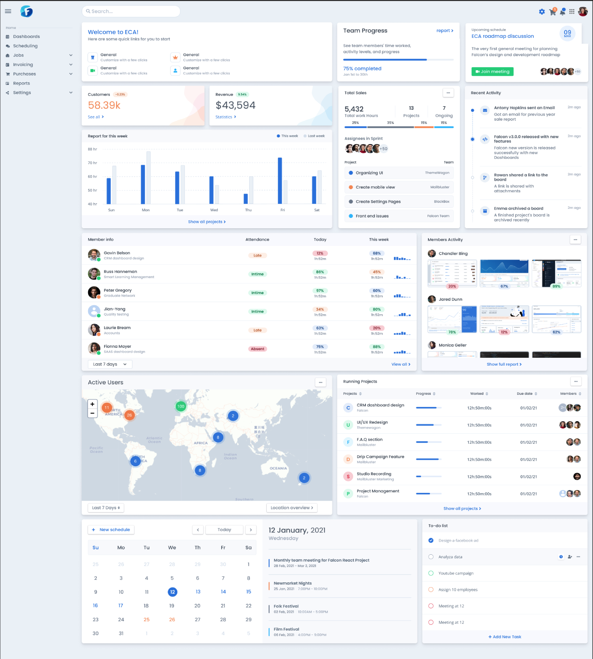Screen dimensions: 593x659
Task: Zoom out on Active Users map
Action: click(x=92, y=413)
